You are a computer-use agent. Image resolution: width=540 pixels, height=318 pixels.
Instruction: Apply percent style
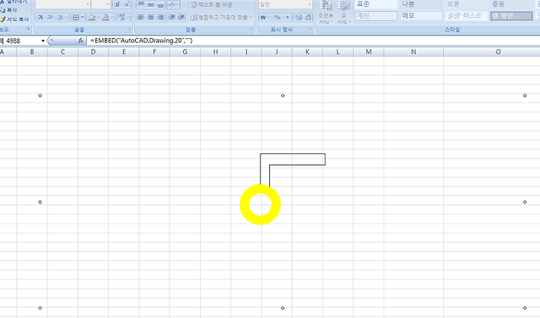277,17
